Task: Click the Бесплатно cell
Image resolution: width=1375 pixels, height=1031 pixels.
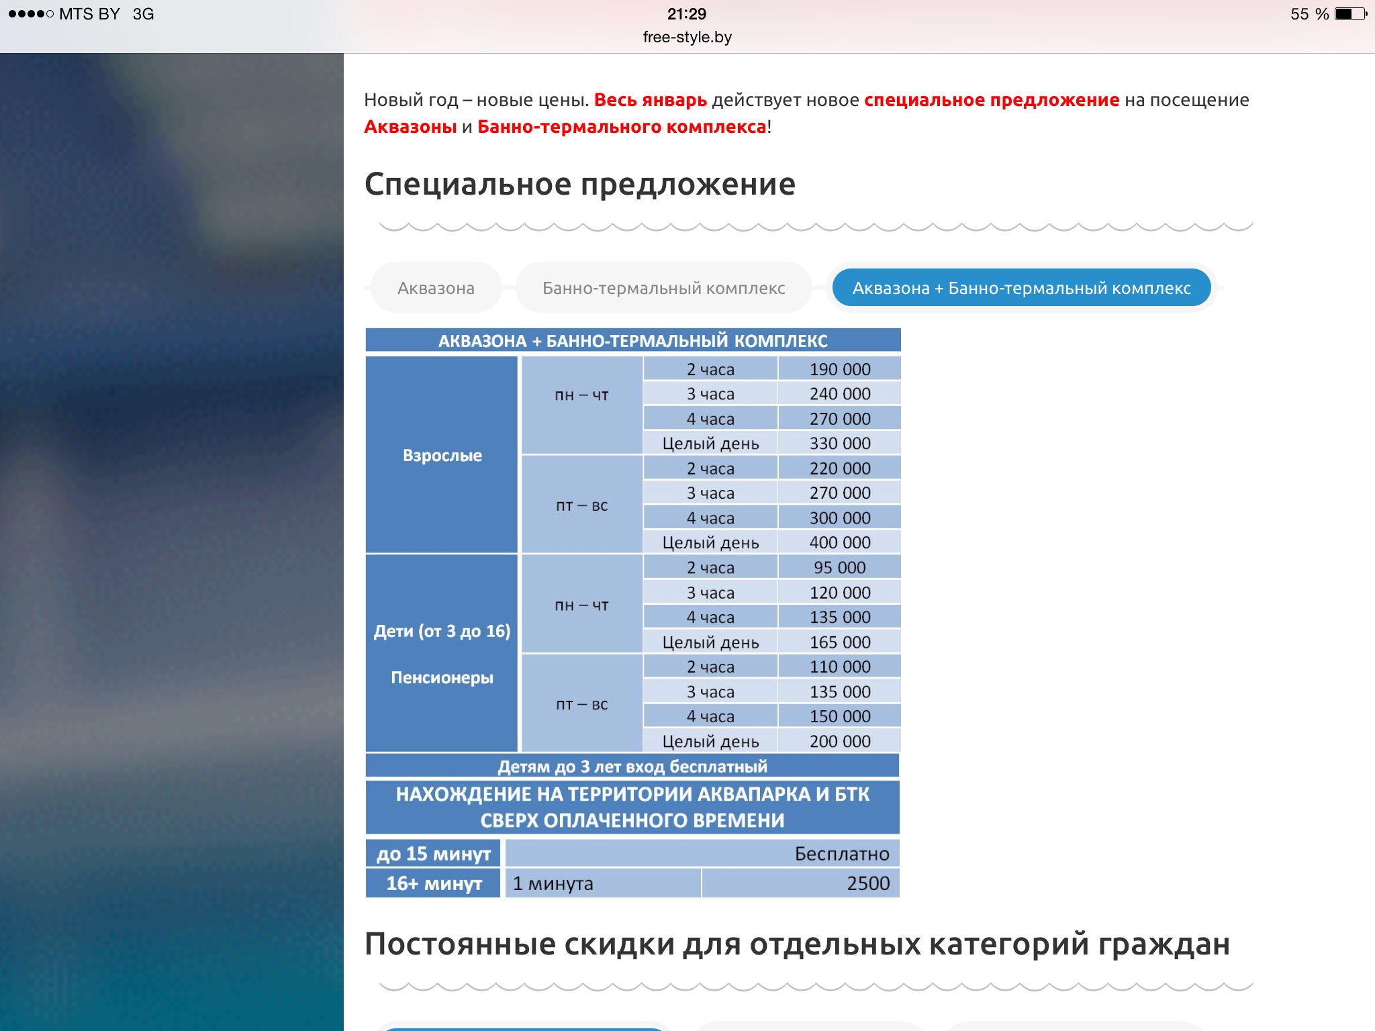Action: tap(702, 854)
